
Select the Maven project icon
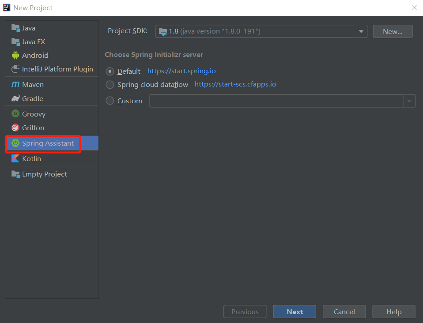tap(15, 85)
